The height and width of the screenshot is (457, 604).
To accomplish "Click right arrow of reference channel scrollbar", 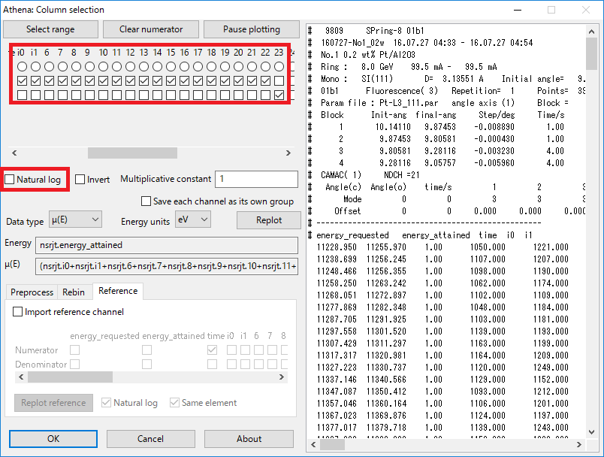I will [282, 377].
